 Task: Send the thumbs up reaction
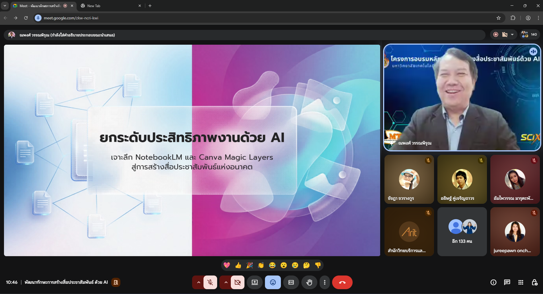coord(238,266)
